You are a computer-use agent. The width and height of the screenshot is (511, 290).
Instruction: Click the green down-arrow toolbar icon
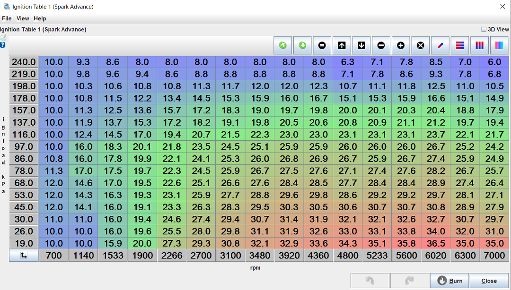point(302,45)
